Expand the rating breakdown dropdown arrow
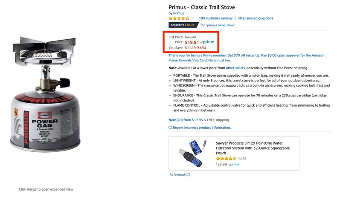 [x=193, y=18]
